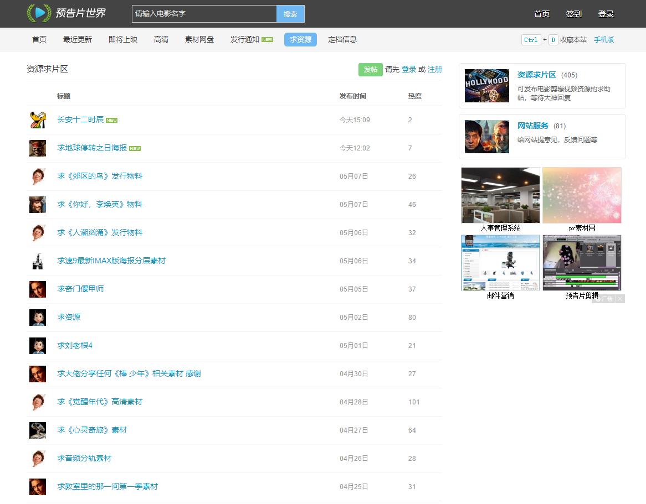646x504 pixels.
Task: Click the 注册 link
Action: (x=435, y=69)
